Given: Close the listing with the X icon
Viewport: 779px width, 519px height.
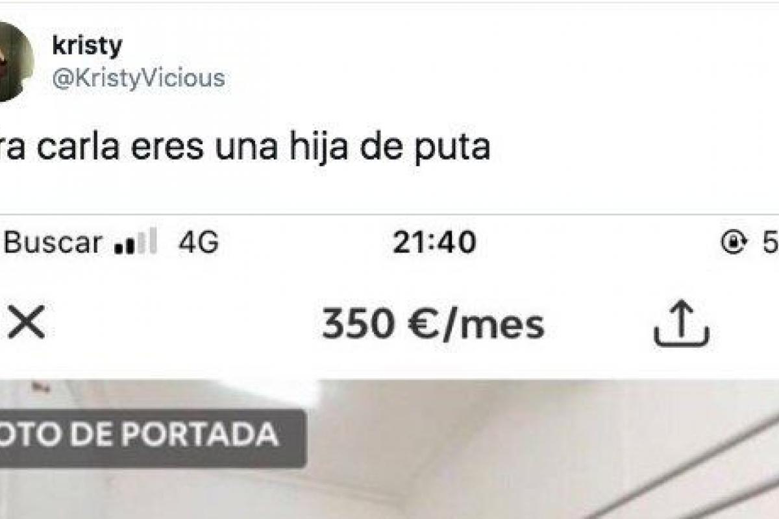Looking at the screenshot, I should click(26, 324).
